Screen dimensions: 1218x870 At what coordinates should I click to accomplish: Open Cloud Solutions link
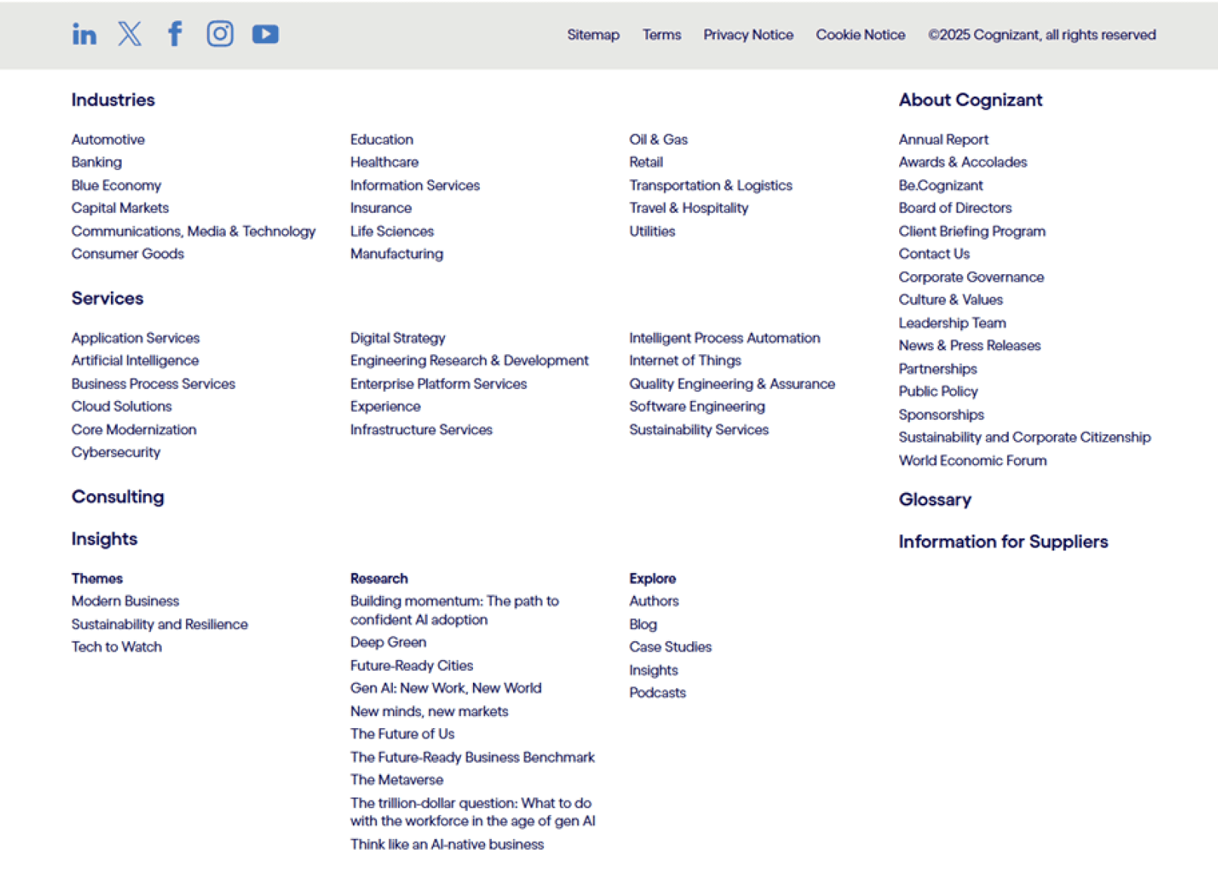[122, 406]
